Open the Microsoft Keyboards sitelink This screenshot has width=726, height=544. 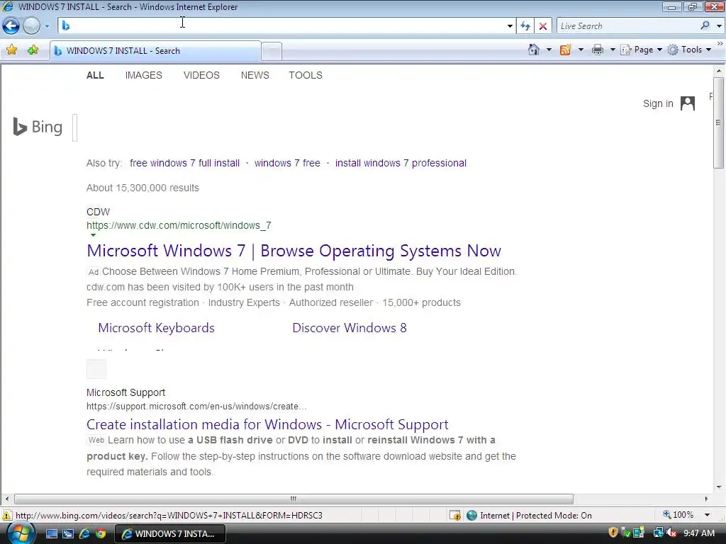click(x=156, y=327)
